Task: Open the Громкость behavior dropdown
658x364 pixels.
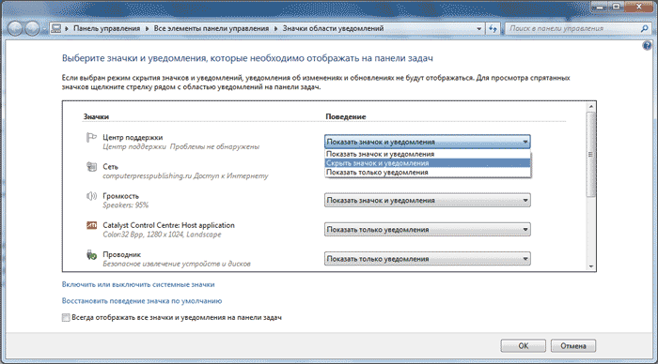Action: 427,200
